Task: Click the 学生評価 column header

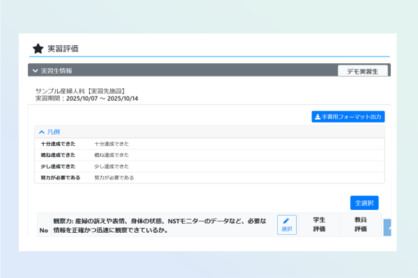Action: (x=319, y=224)
